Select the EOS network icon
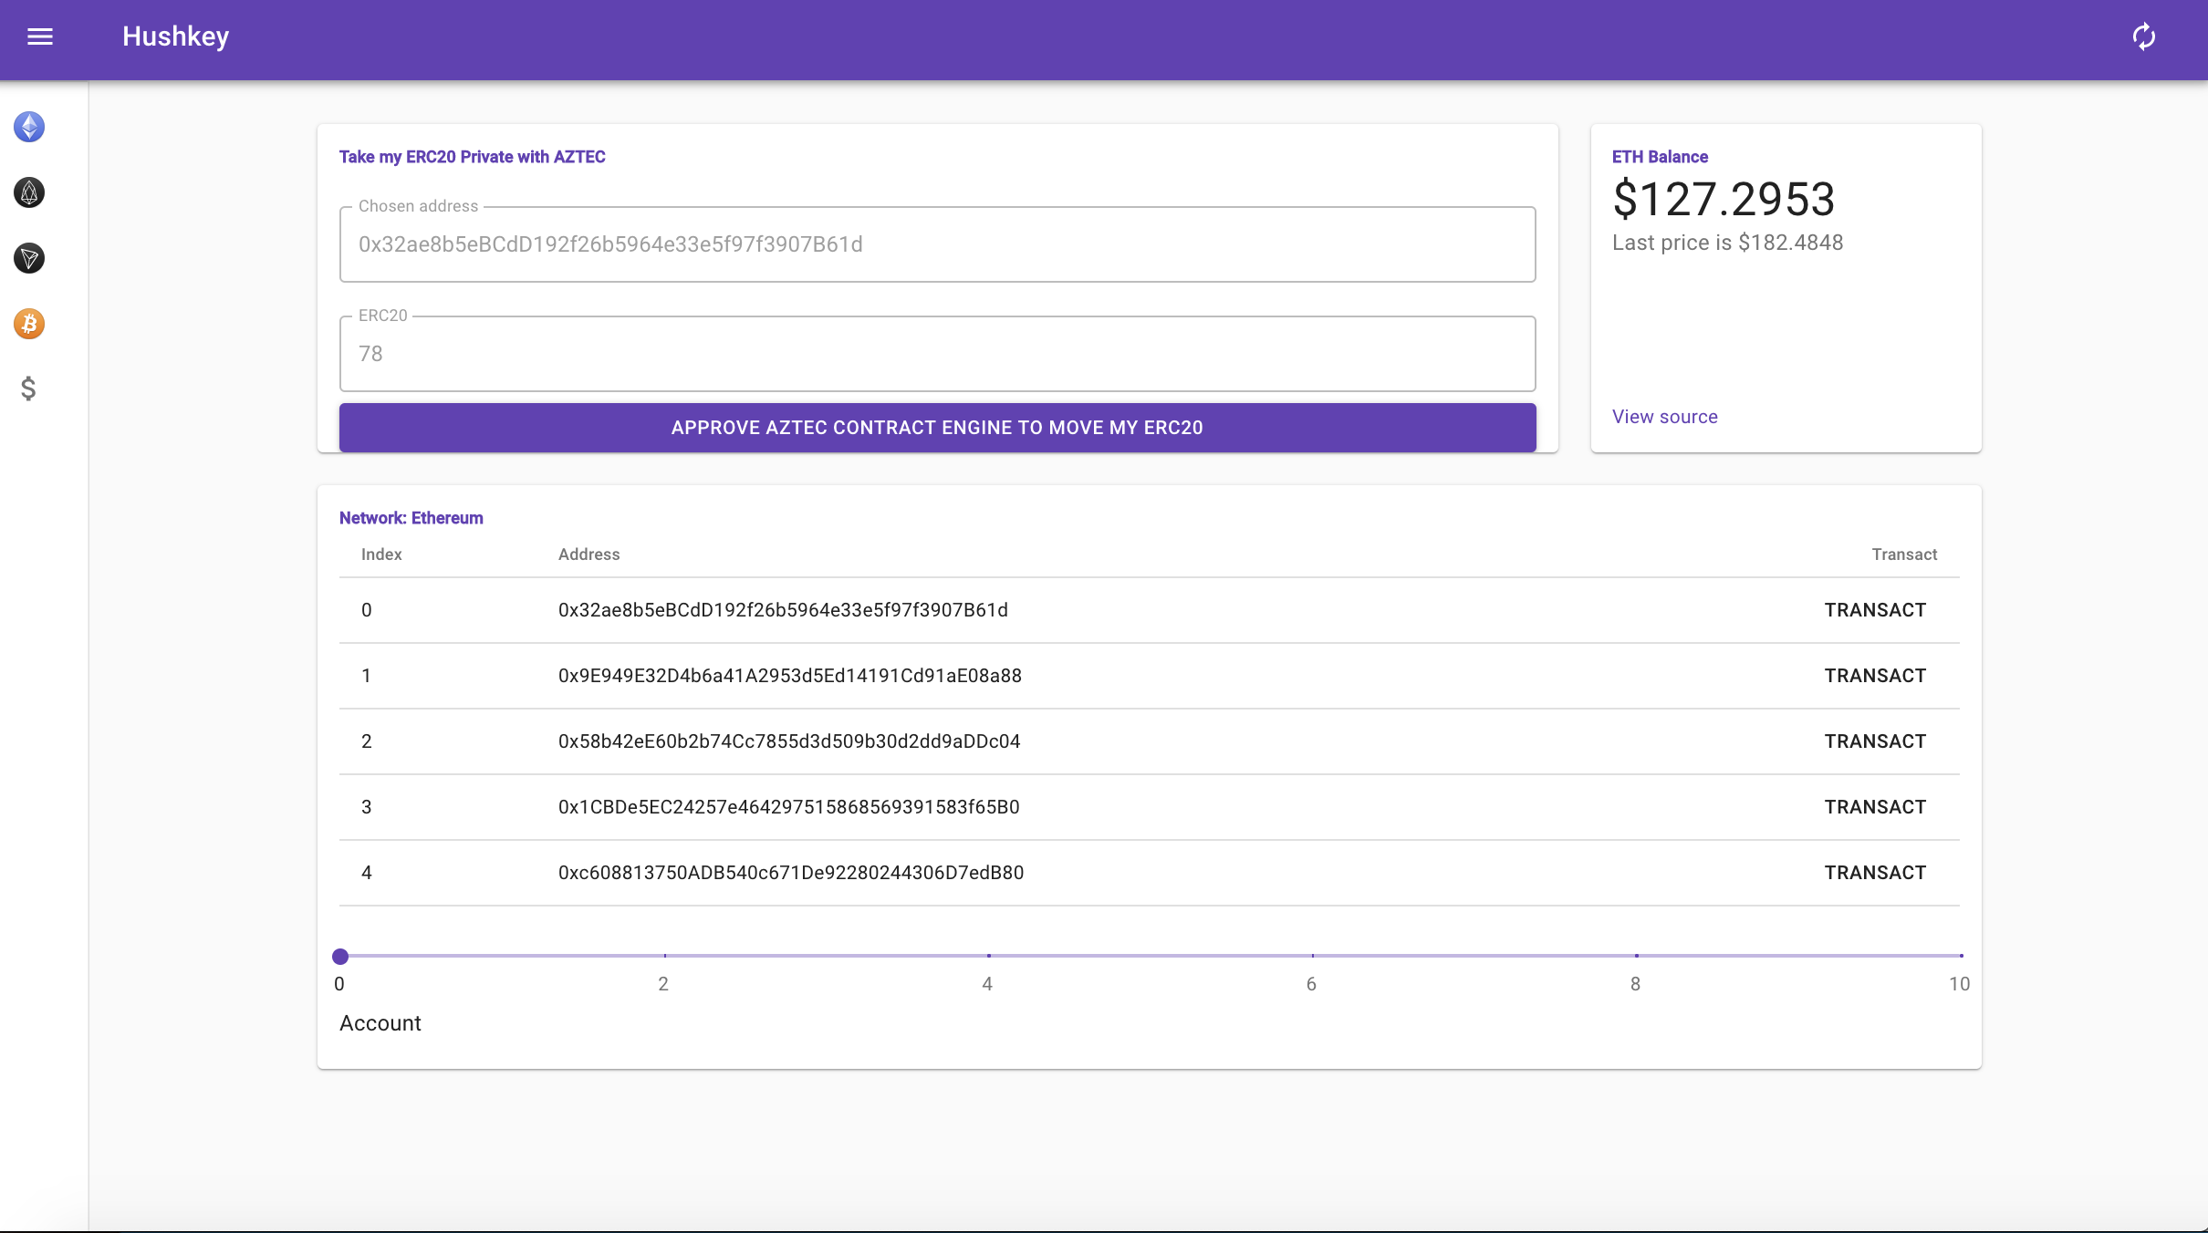This screenshot has height=1233, width=2208. point(29,192)
